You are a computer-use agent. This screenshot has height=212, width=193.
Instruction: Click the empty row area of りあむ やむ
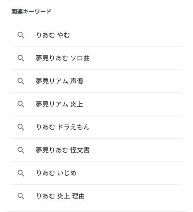(126, 35)
